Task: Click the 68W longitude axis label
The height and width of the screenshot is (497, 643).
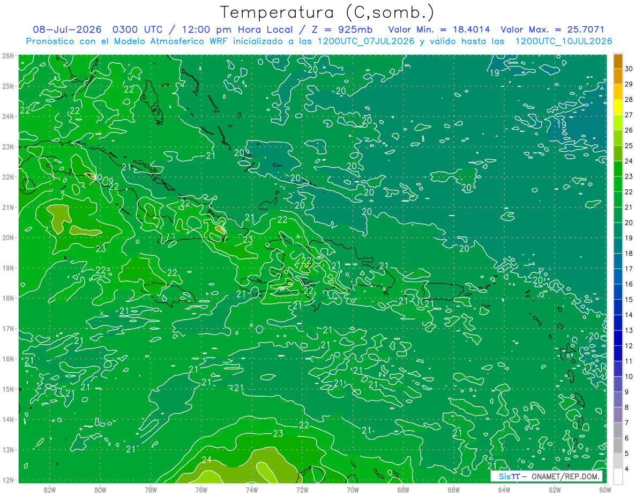Action: click(x=403, y=489)
